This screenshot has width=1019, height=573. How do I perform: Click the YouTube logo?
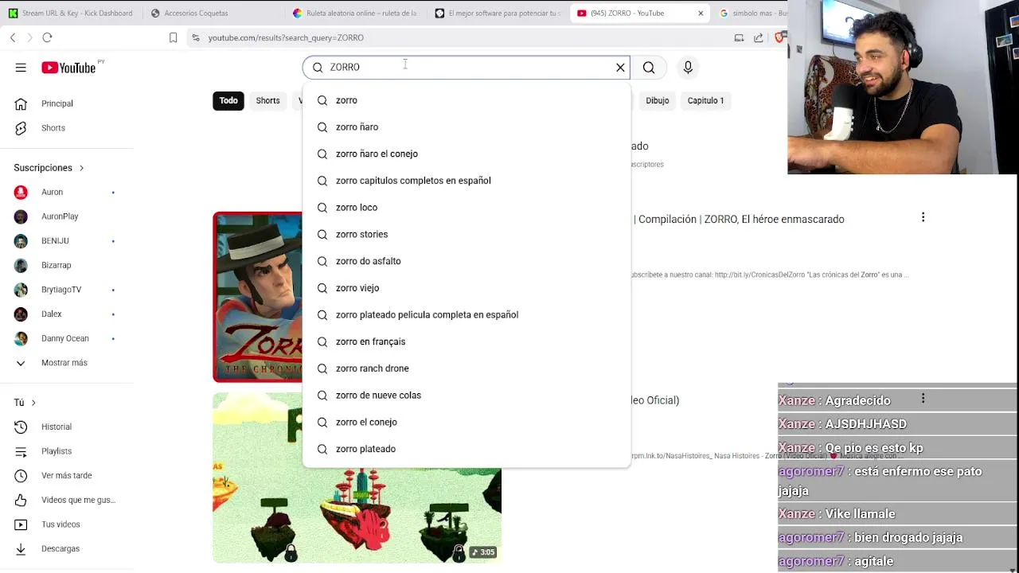click(x=68, y=68)
